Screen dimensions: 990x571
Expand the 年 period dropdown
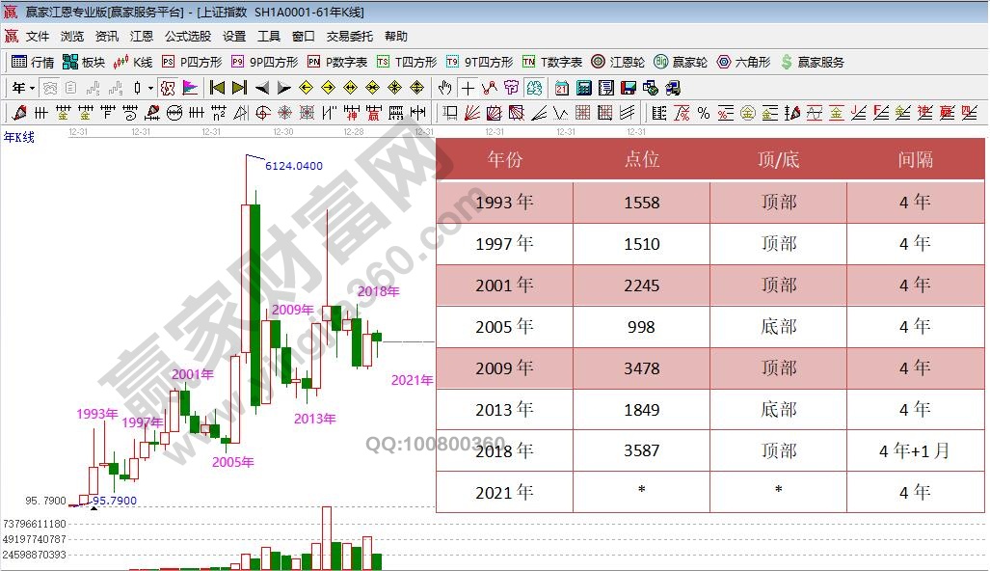point(32,88)
